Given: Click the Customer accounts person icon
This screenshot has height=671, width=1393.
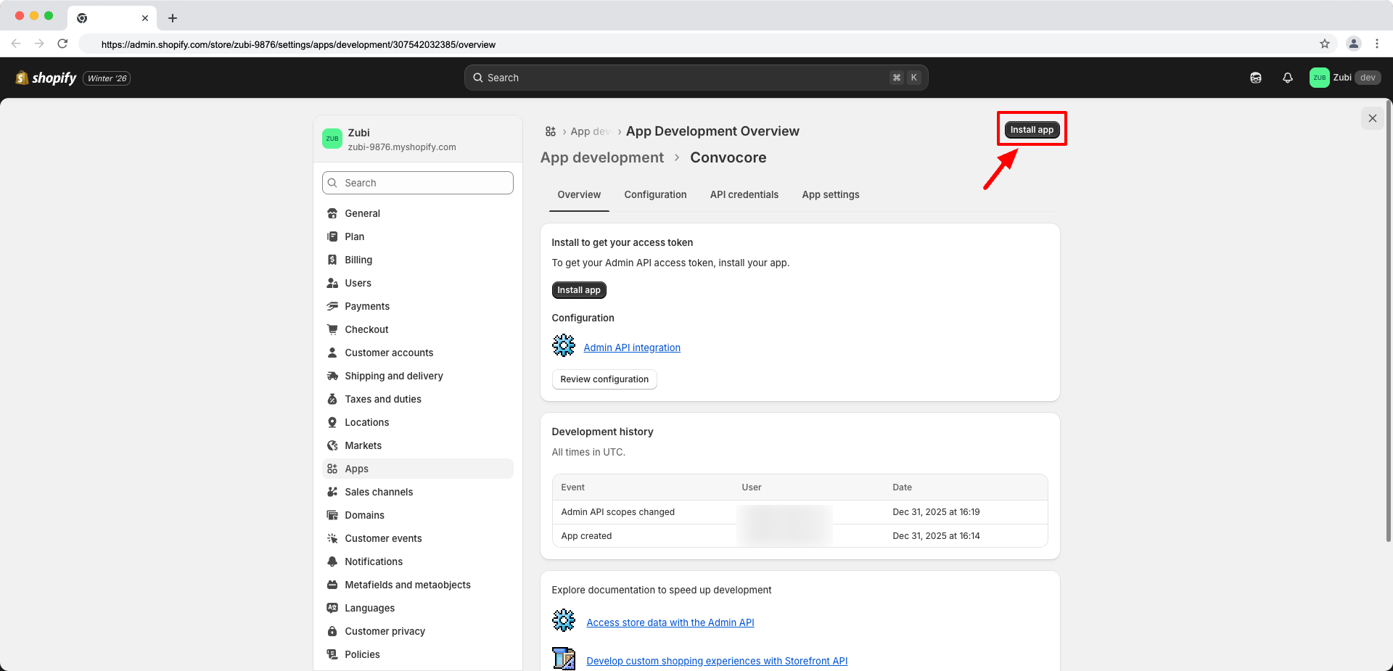Looking at the screenshot, I should [x=332, y=353].
